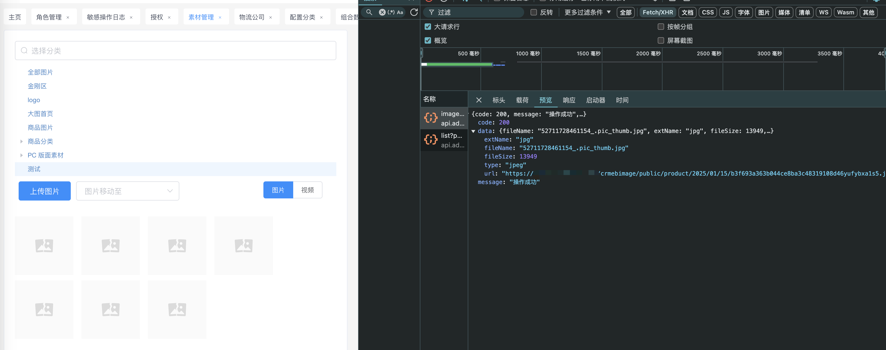The height and width of the screenshot is (350, 886).
Task: Click the fileSize value 13949
Action: (528, 156)
